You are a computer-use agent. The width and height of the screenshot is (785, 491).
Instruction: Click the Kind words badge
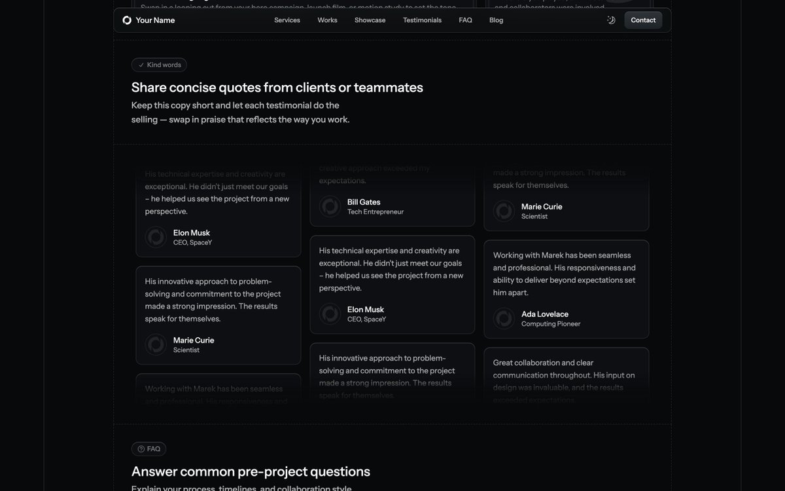click(x=159, y=65)
